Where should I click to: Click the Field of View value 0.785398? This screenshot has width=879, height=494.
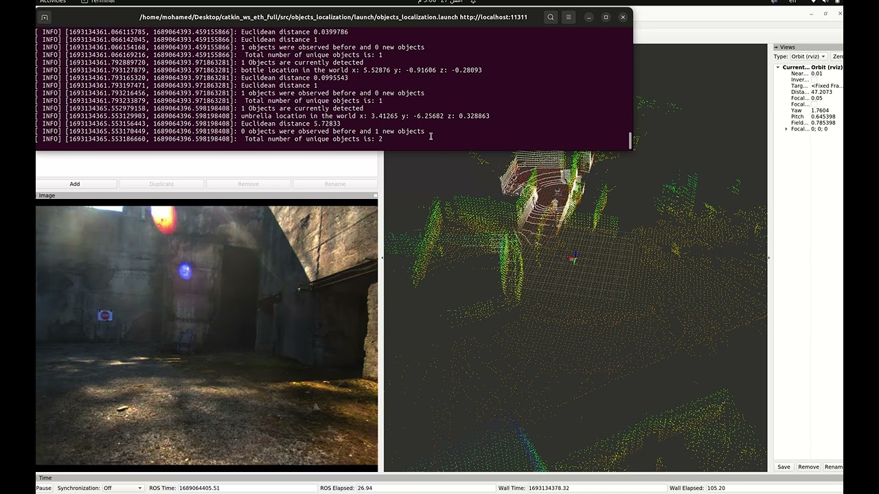(x=823, y=123)
